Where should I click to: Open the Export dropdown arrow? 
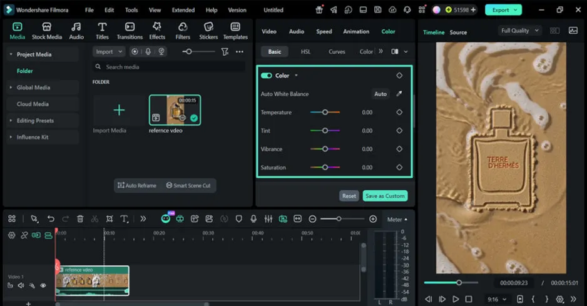(x=516, y=10)
